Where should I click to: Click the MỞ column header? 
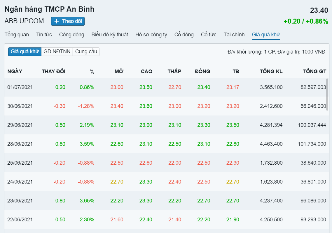(x=119, y=72)
